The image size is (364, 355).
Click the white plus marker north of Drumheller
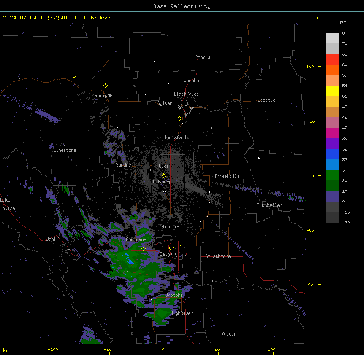(258, 158)
